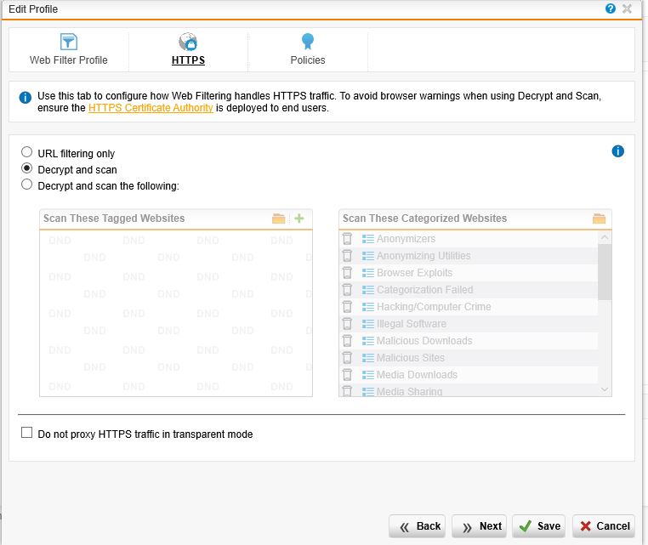Viewport: 648px width, 545px height.
Task: Click the categorized websites scrollbar thumb
Action: tap(605, 272)
